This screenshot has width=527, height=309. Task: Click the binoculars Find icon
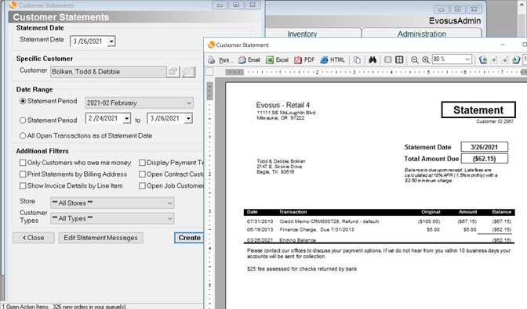pos(373,60)
